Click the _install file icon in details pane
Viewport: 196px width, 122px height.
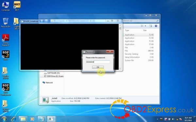click(46, 100)
